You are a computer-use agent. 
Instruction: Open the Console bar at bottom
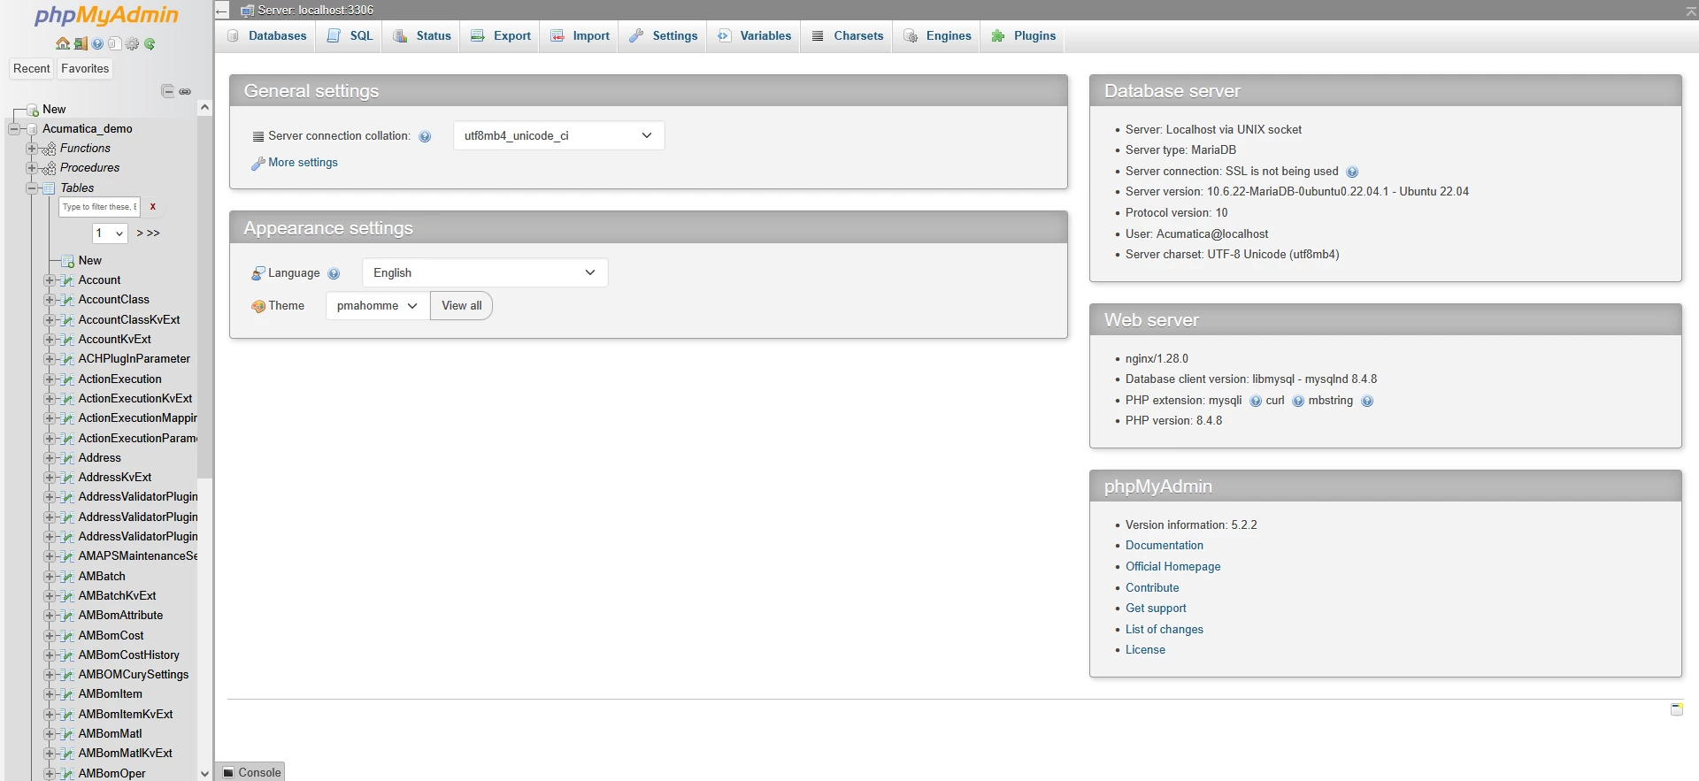(250, 772)
